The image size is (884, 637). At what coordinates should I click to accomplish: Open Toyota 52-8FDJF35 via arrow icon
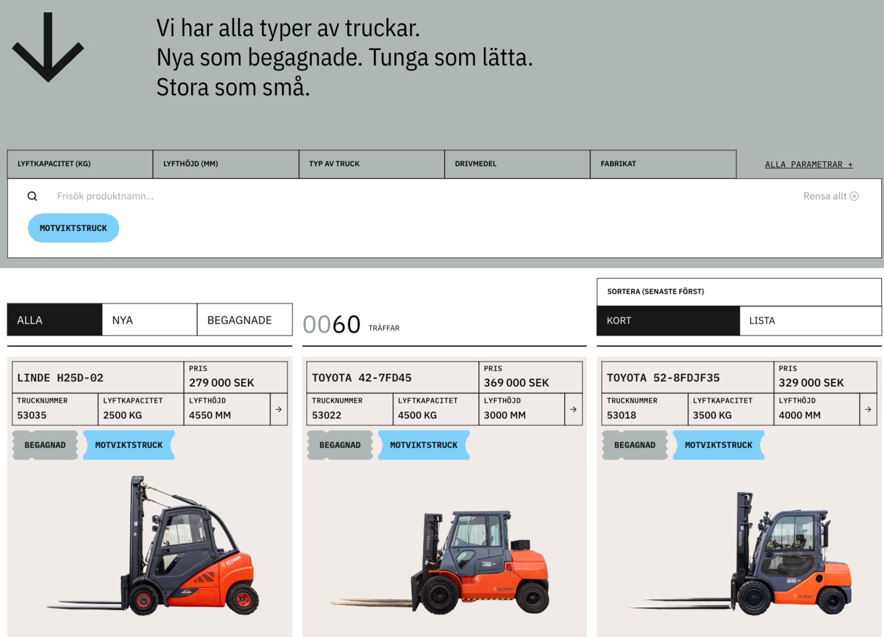point(868,410)
